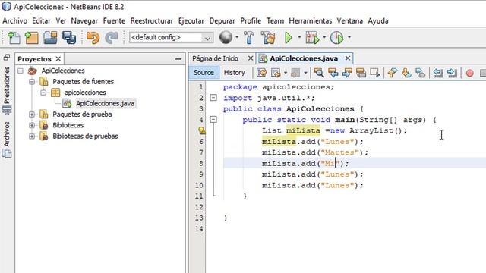Expand the Bibliotecas node

(32, 125)
